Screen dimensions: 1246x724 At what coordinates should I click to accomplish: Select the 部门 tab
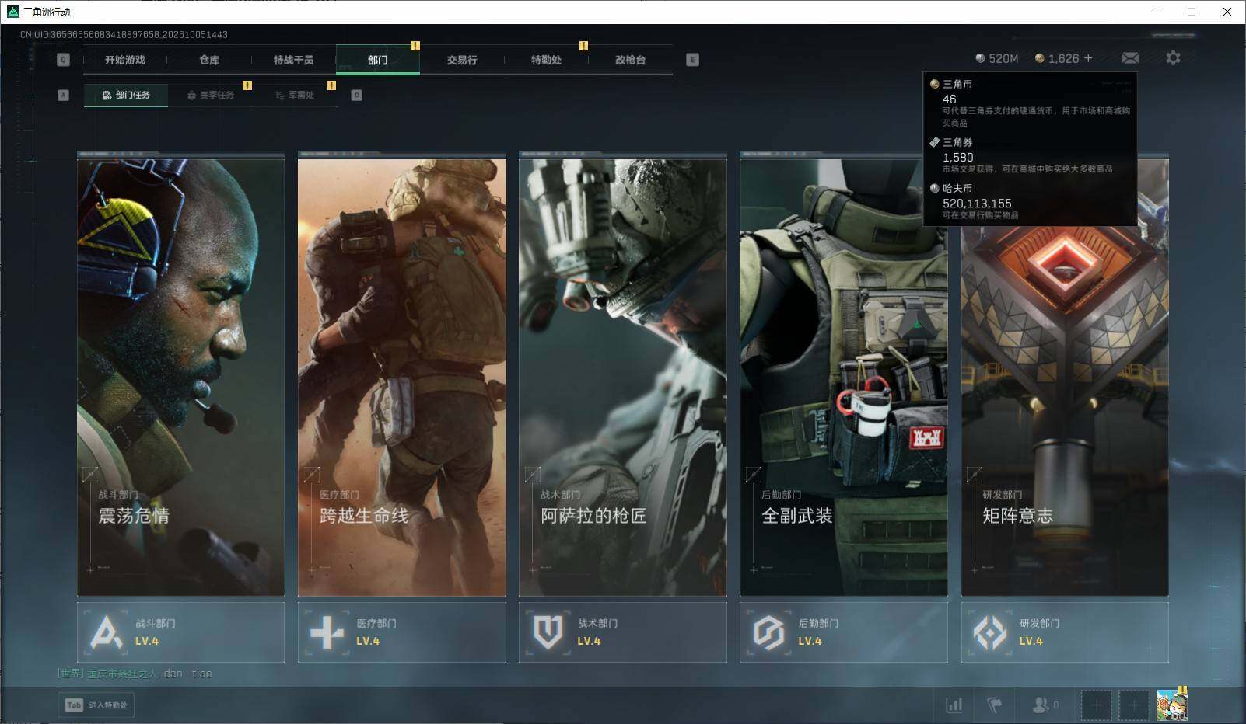pyautogui.click(x=378, y=60)
